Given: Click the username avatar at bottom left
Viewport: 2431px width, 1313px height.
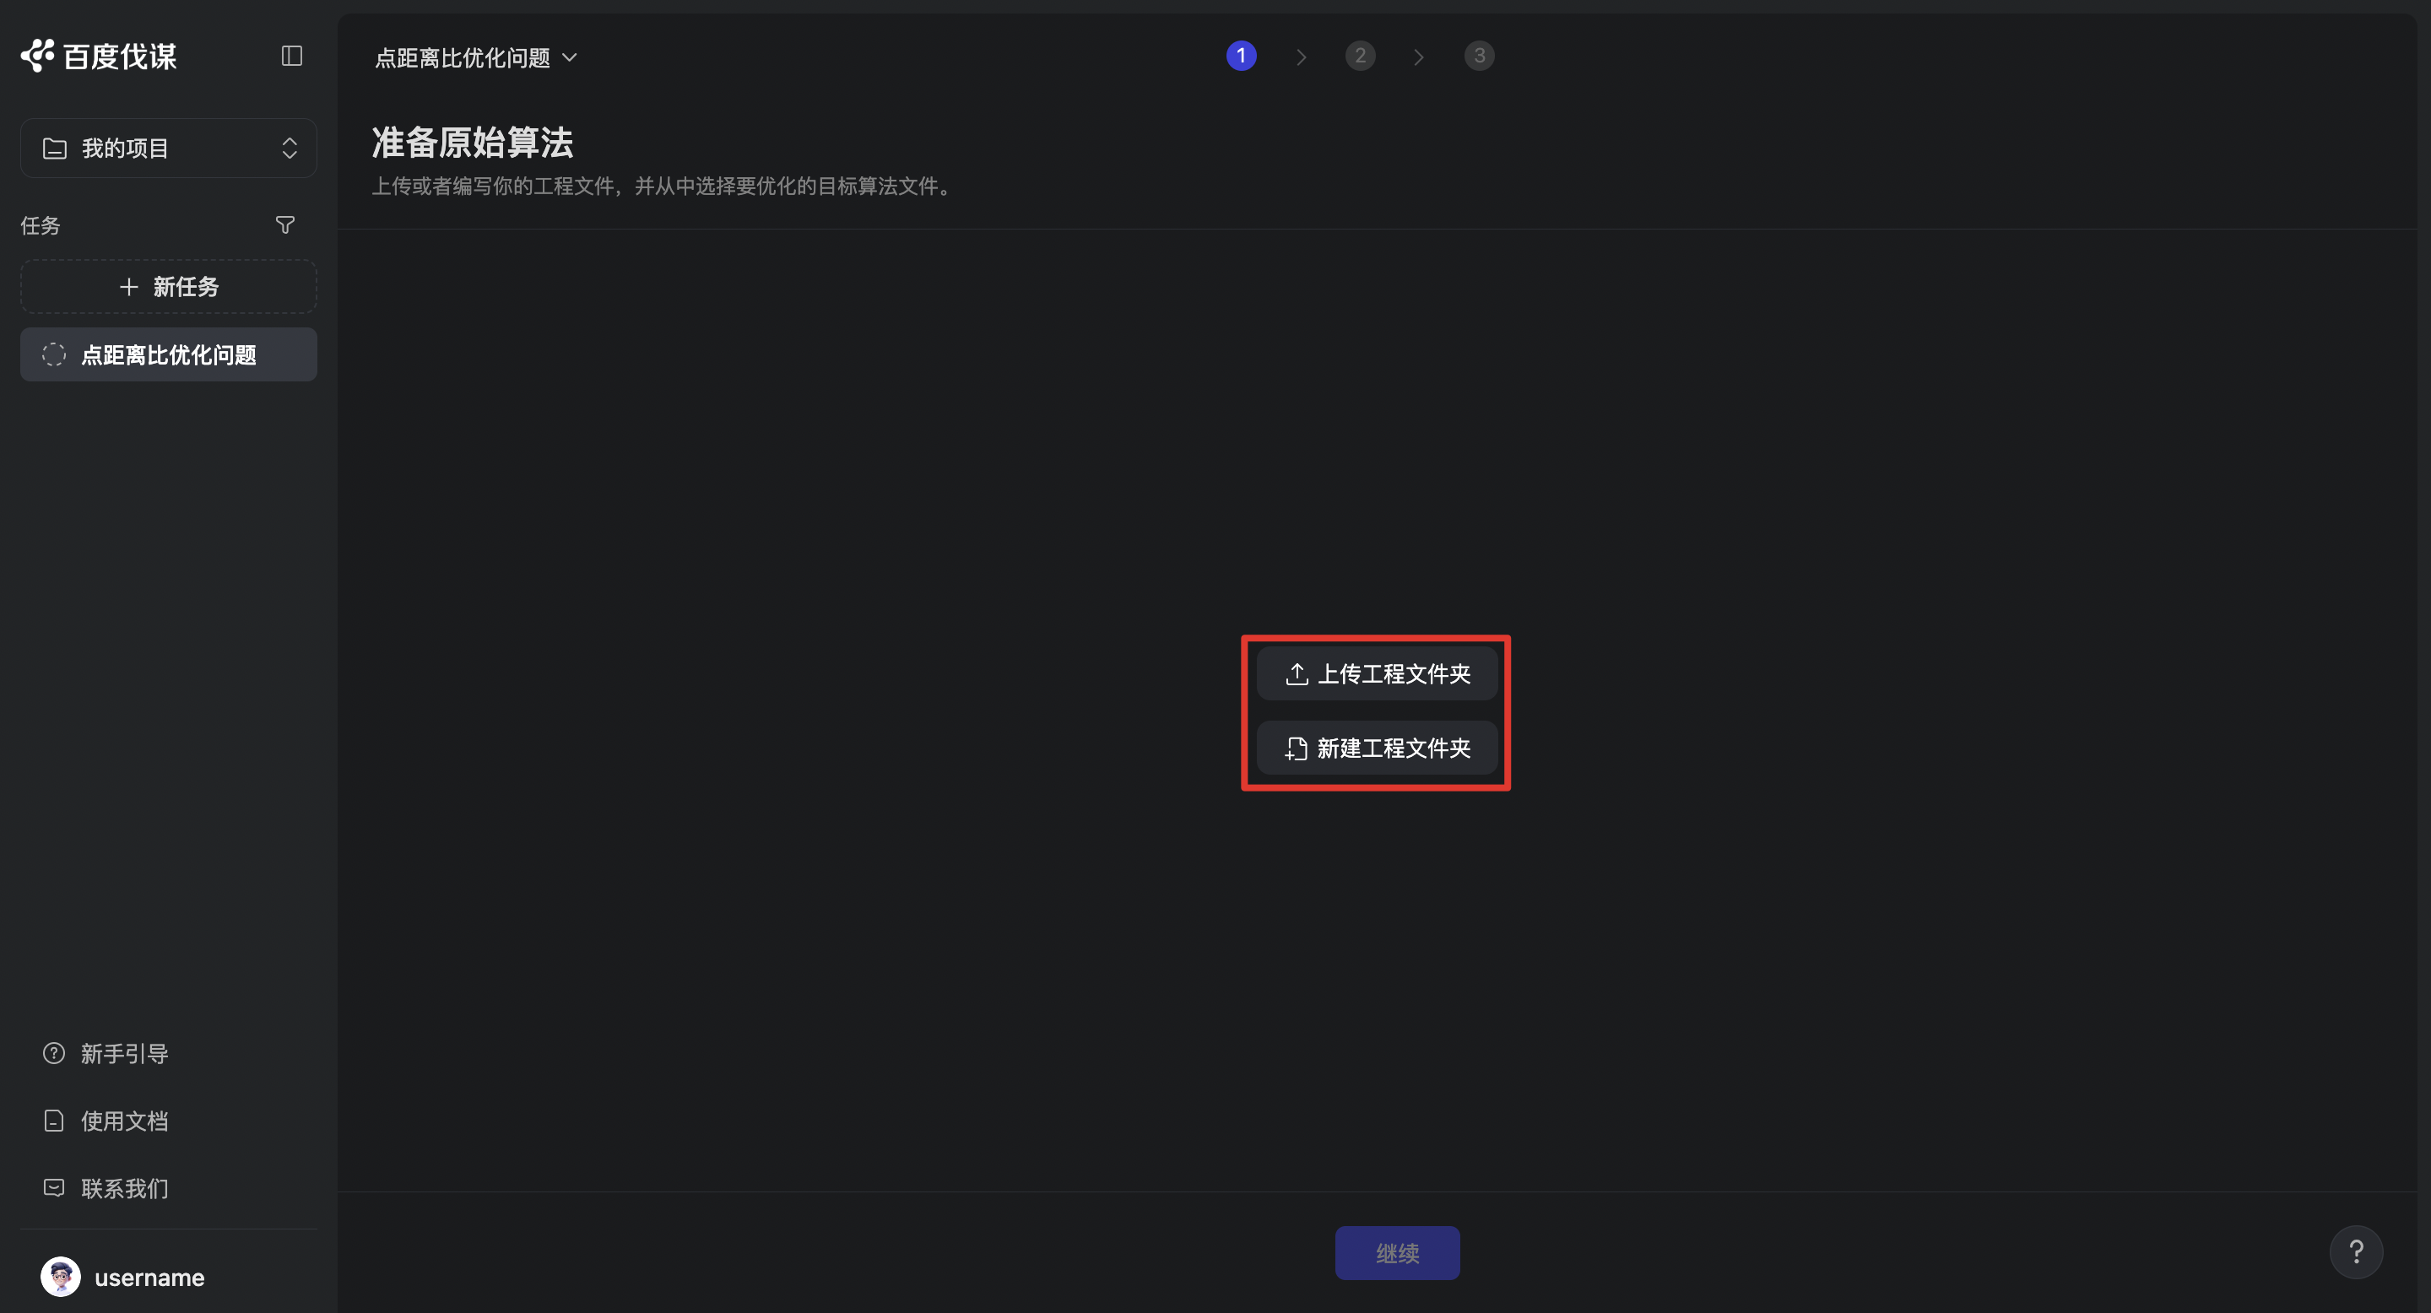Looking at the screenshot, I should (61, 1276).
